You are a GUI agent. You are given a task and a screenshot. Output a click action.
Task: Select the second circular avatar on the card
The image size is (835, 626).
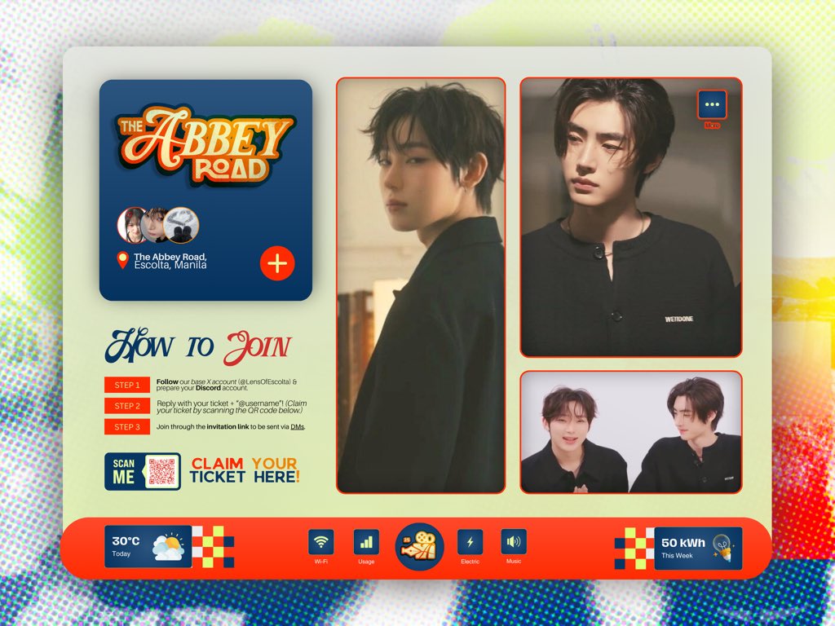pos(154,225)
